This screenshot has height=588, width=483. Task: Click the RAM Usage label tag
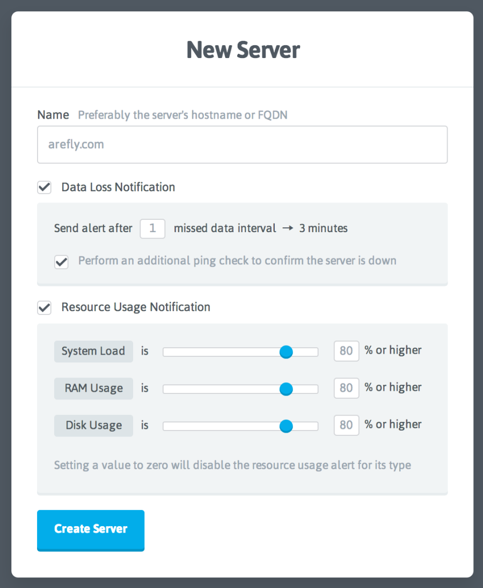tap(93, 389)
